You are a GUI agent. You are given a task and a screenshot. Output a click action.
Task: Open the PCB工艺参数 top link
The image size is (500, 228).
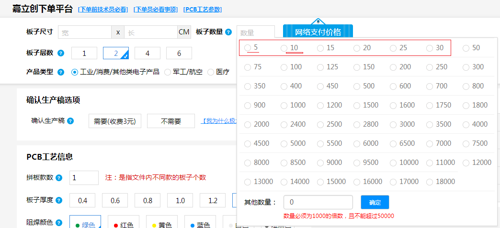202,9
